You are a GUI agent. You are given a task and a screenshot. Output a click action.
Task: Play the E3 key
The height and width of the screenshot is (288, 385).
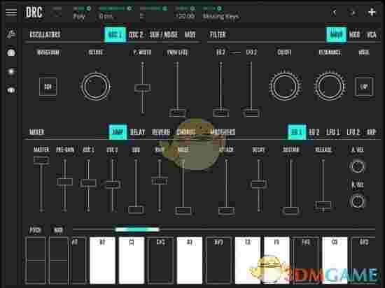(x=248, y=261)
